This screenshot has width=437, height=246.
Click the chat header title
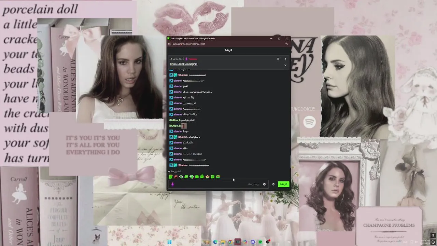(x=228, y=50)
